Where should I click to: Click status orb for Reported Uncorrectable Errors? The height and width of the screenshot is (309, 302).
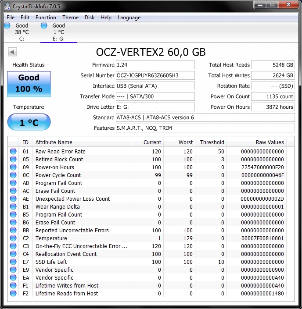13,230
